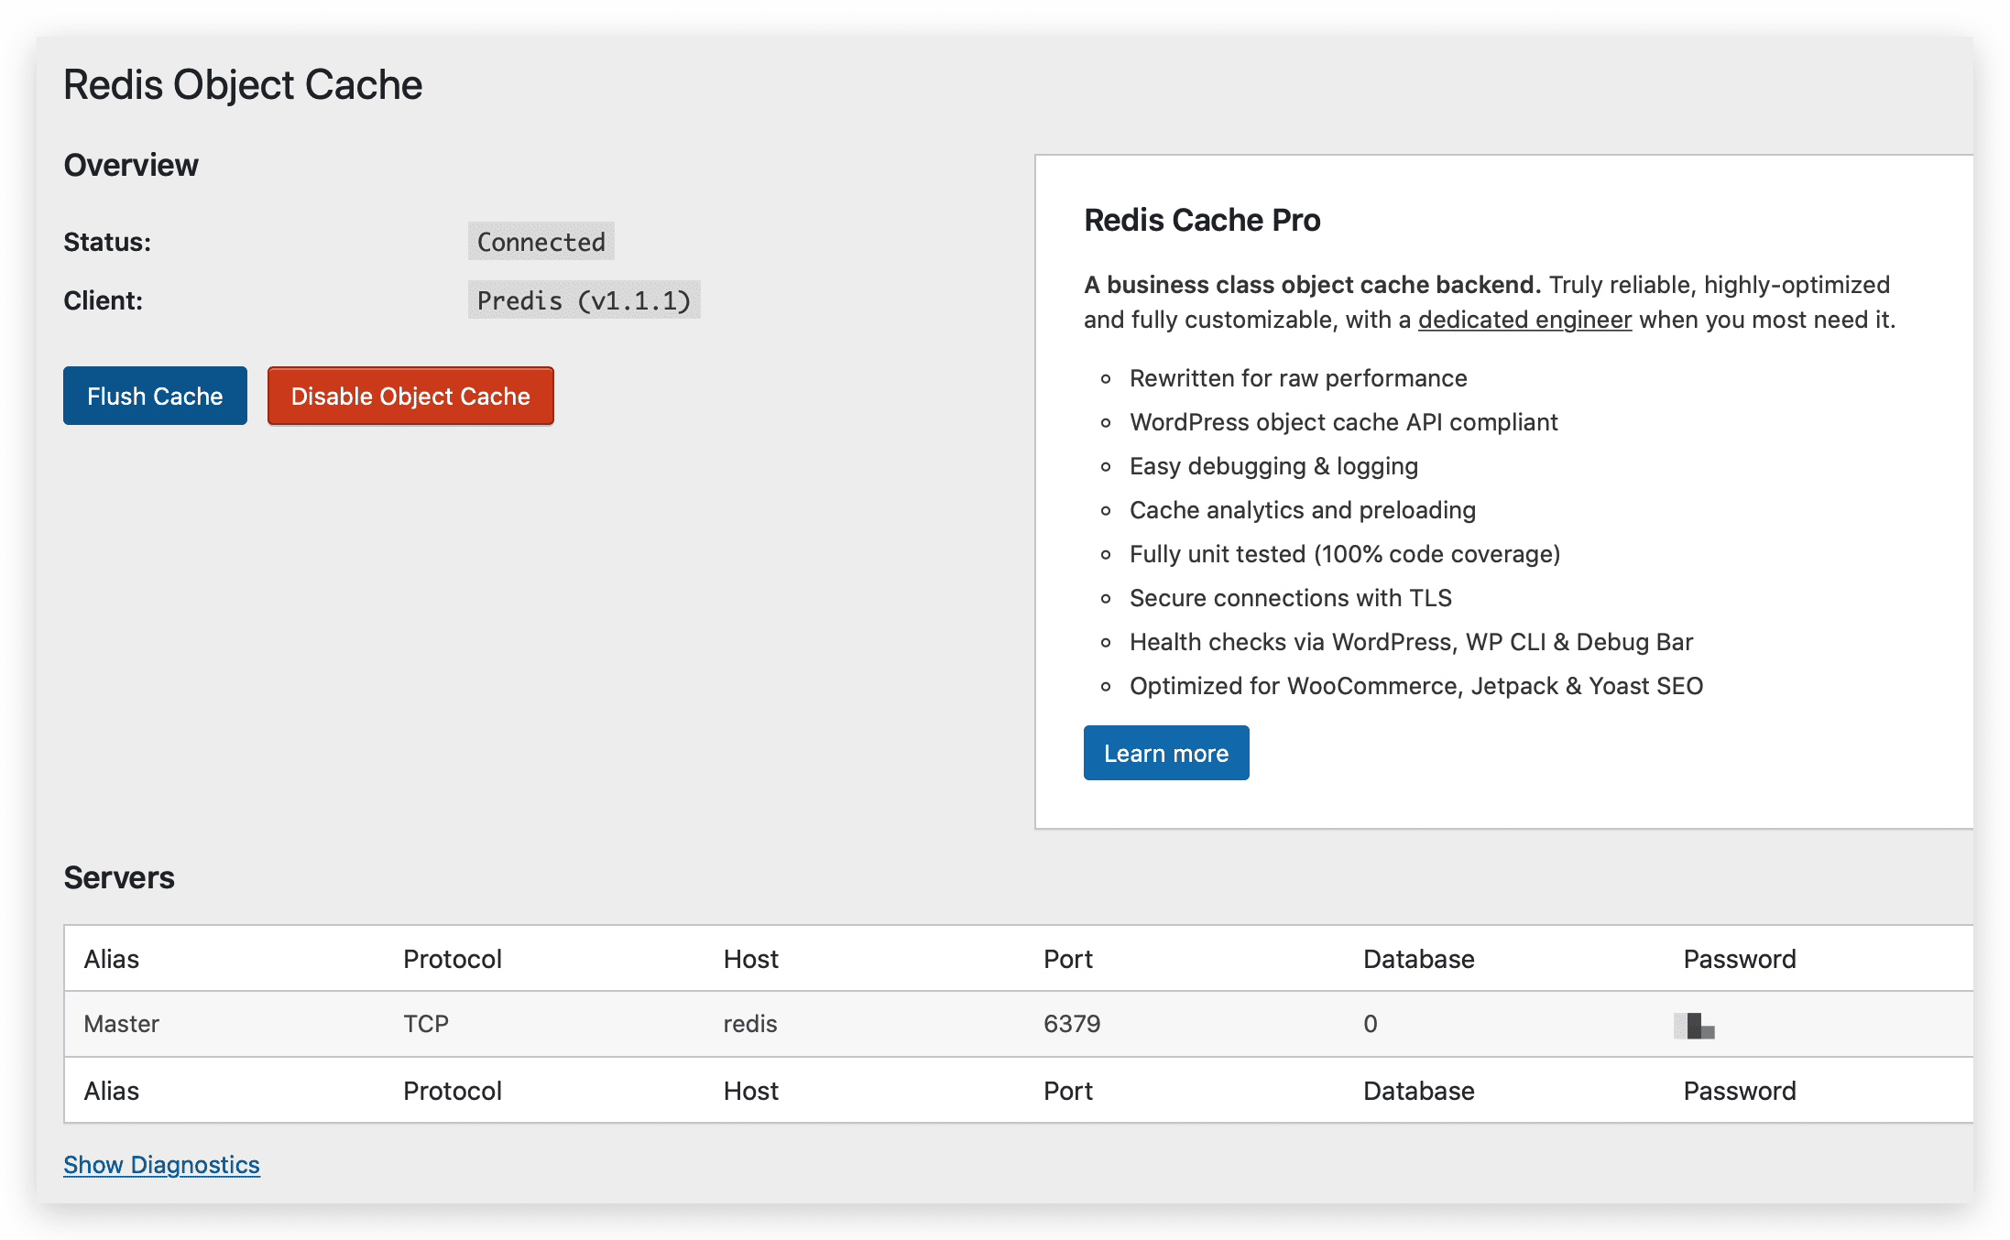This screenshot has width=2010, height=1240.
Task: Open the Learn more button for Redis Cache Pro
Action: click(x=1166, y=753)
